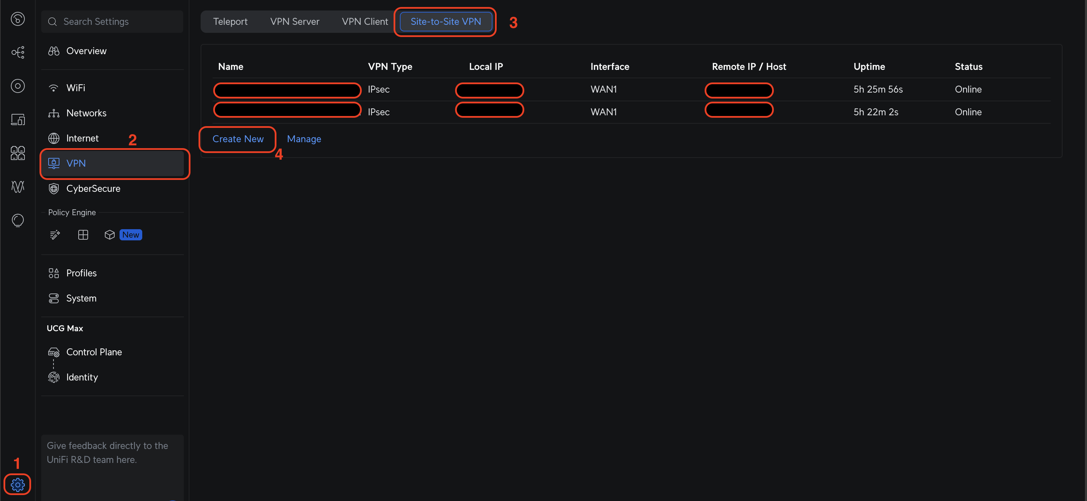This screenshot has height=501, width=1087.
Task: Open the Innerspace lightbulb icon
Action: click(x=17, y=220)
